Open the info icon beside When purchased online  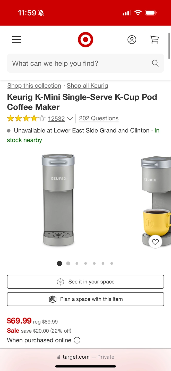[77, 340]
